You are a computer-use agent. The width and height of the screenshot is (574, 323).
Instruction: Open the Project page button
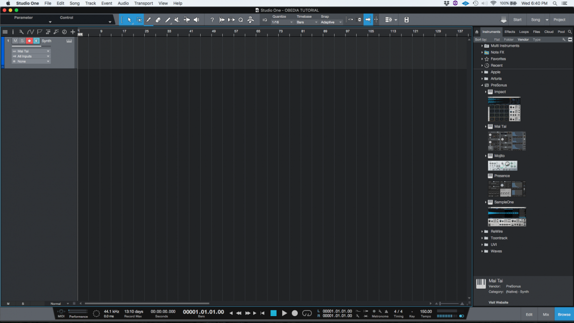pyautogui.click(x=559, y=20)
